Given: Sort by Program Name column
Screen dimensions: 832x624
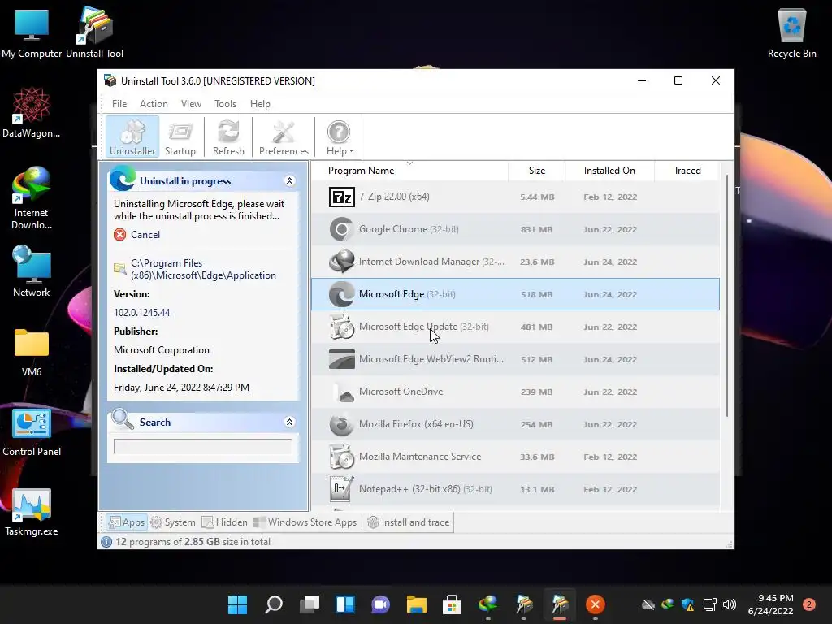Looking at the screenshot, I should [361, 171].
